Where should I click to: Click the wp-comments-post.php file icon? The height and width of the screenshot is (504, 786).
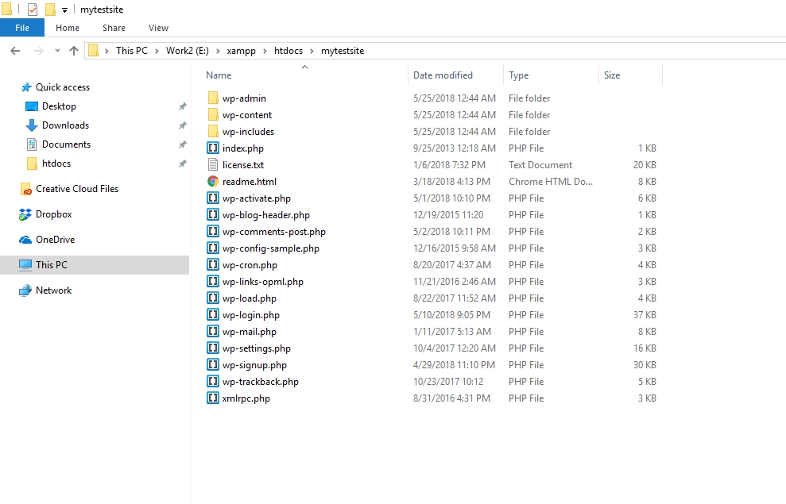213,231
